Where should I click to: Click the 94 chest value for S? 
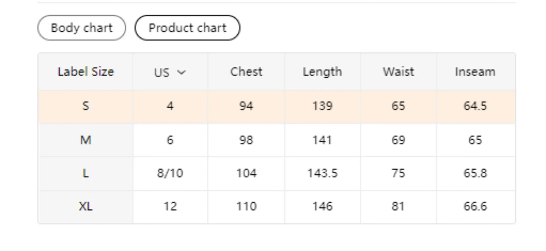[246, 106]
